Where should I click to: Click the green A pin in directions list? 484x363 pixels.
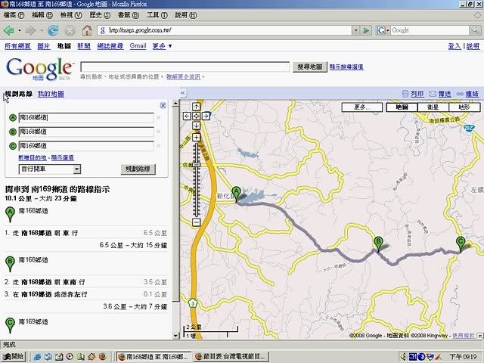pyautogui.click(x=10, y=215)
